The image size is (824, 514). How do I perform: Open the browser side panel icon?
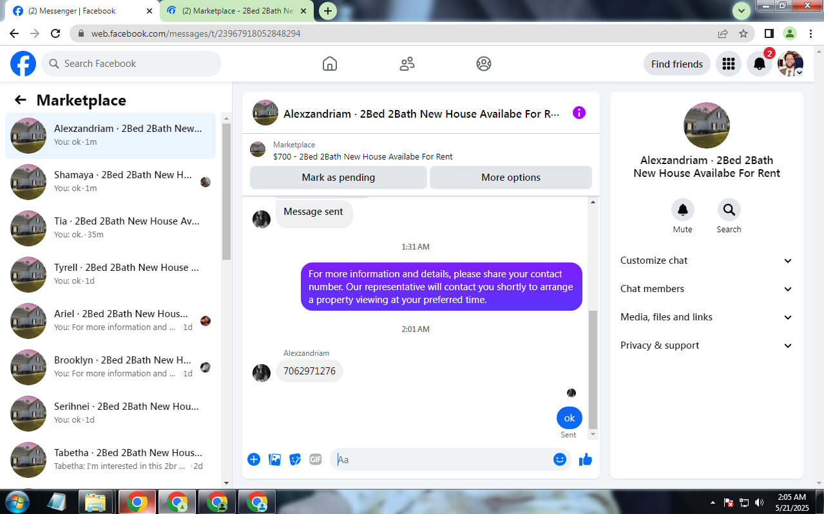769,33
